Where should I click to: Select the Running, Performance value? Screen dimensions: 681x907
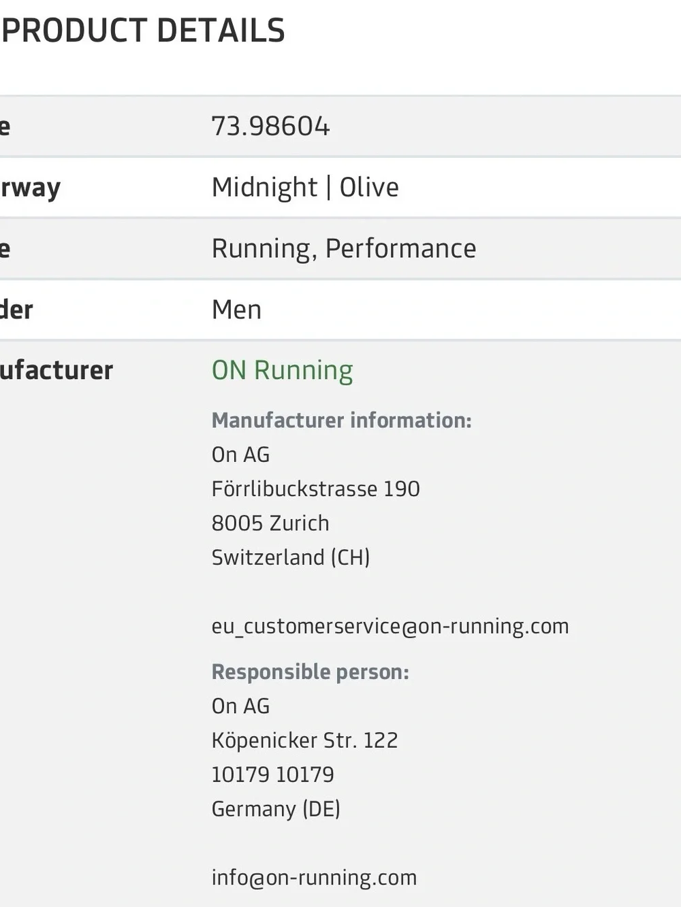pos(344,248)
